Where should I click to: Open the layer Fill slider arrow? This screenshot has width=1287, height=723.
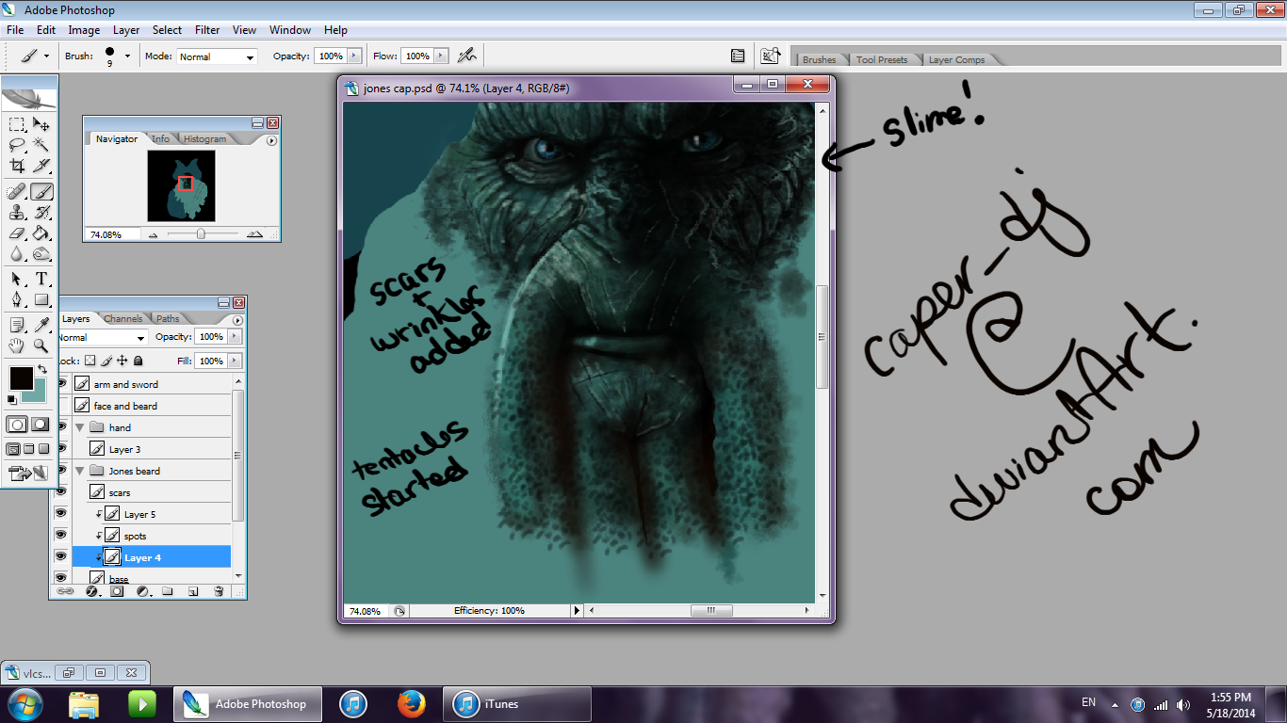point(234,361)
